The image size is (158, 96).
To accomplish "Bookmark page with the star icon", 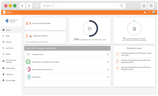I will tap(144, 6).
